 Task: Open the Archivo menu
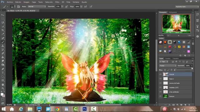10,2
